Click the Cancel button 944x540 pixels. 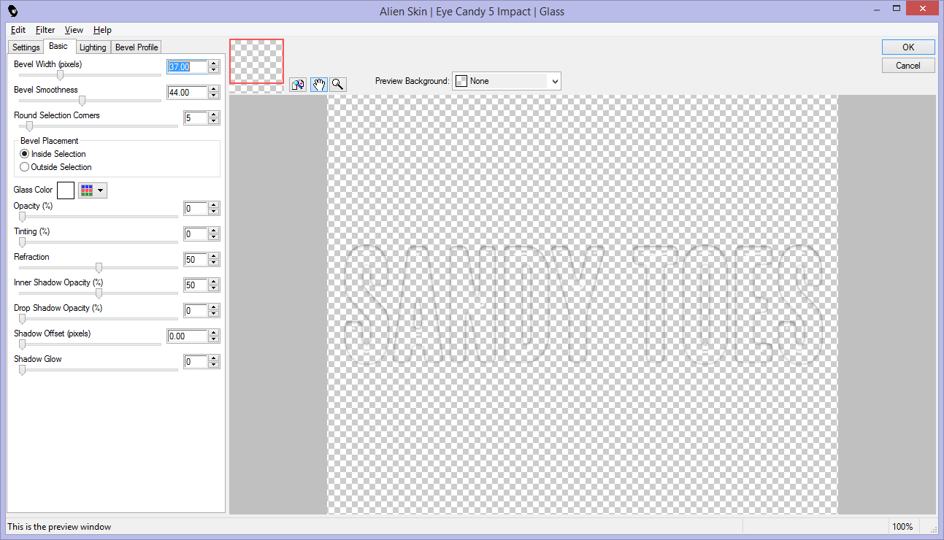(x=908, y=66)
